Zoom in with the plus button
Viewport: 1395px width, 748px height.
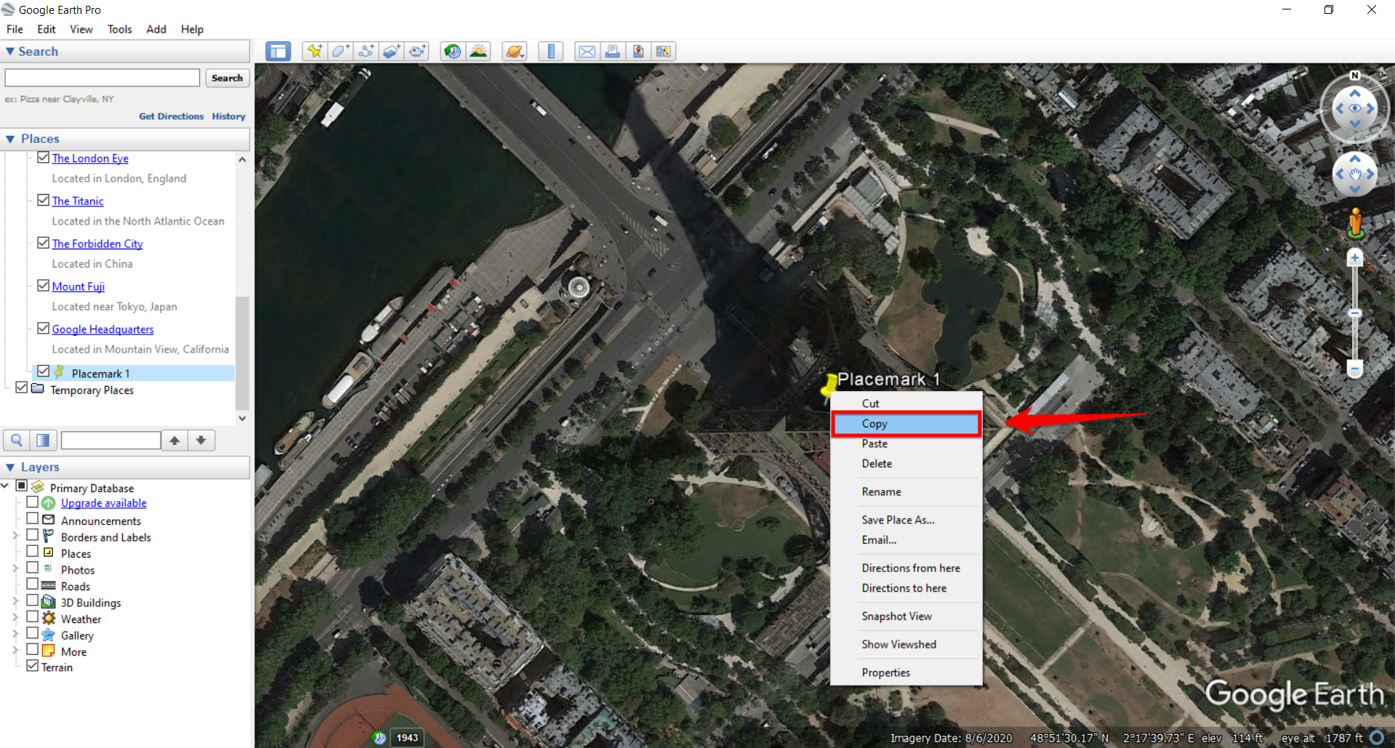click(1354, 258)
